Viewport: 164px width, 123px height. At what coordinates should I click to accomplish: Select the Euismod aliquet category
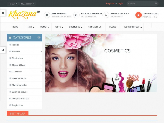click(x=25, y=92)
